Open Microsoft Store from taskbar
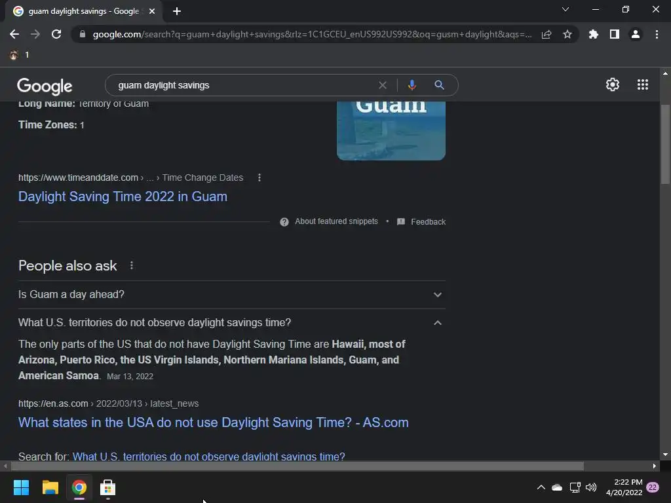This screenshot has width=671, height=503. (107, 487)
